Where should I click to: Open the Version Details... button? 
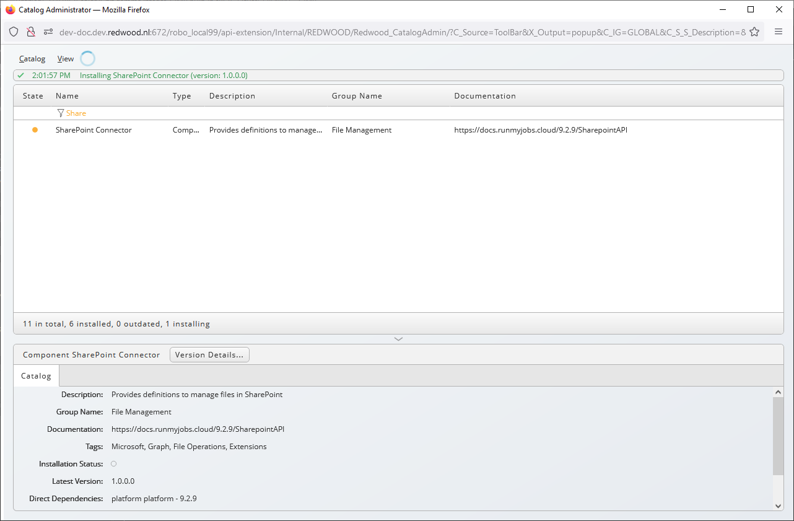209,355
